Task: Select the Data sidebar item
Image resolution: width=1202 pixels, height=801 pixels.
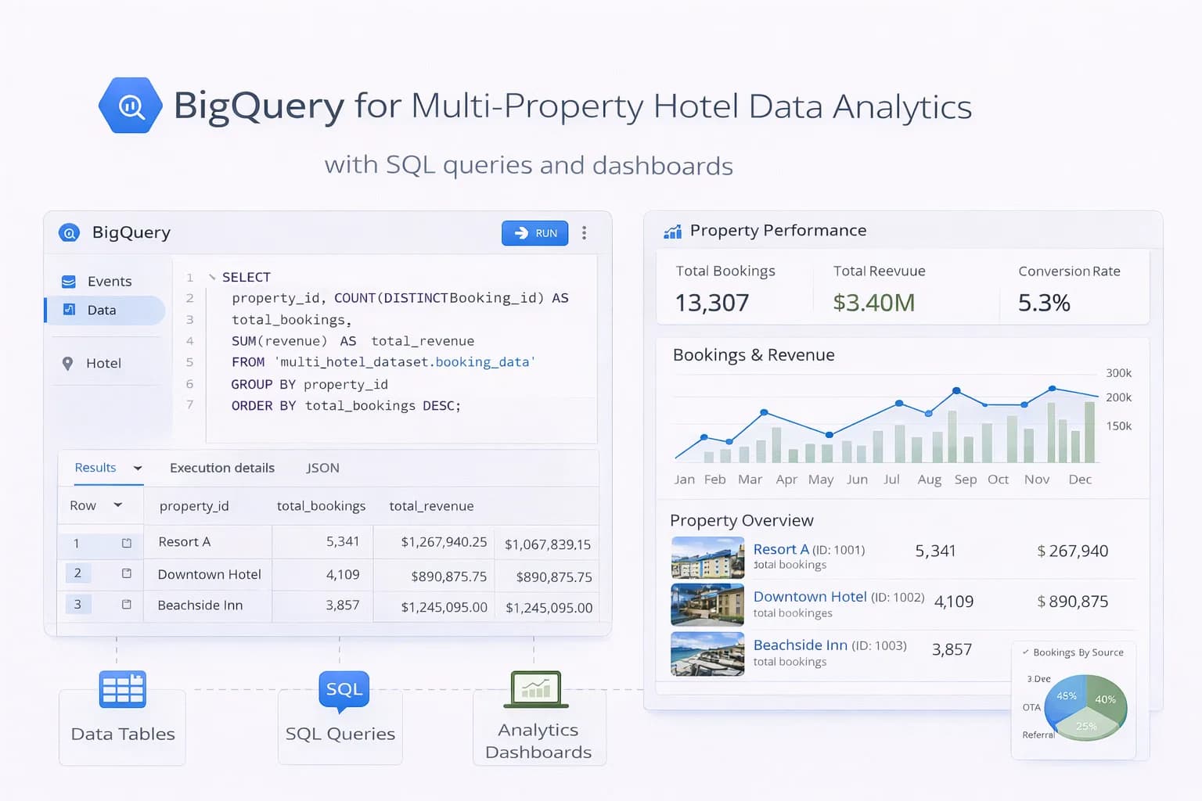Action: 105,310
